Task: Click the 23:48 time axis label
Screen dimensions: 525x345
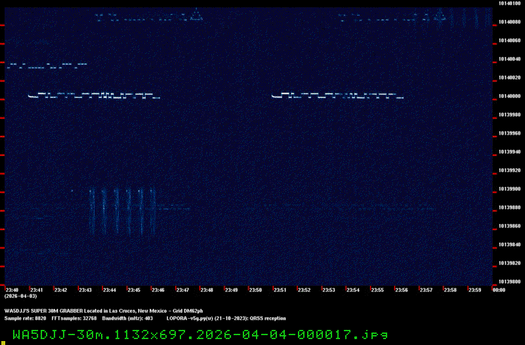Action: click(207, 290)
